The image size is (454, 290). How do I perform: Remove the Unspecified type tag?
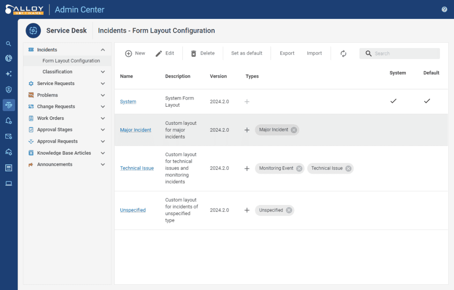[x=290, y=210]
